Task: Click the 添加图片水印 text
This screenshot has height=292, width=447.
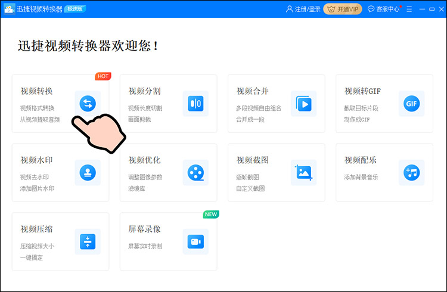Action: (37, 188)
